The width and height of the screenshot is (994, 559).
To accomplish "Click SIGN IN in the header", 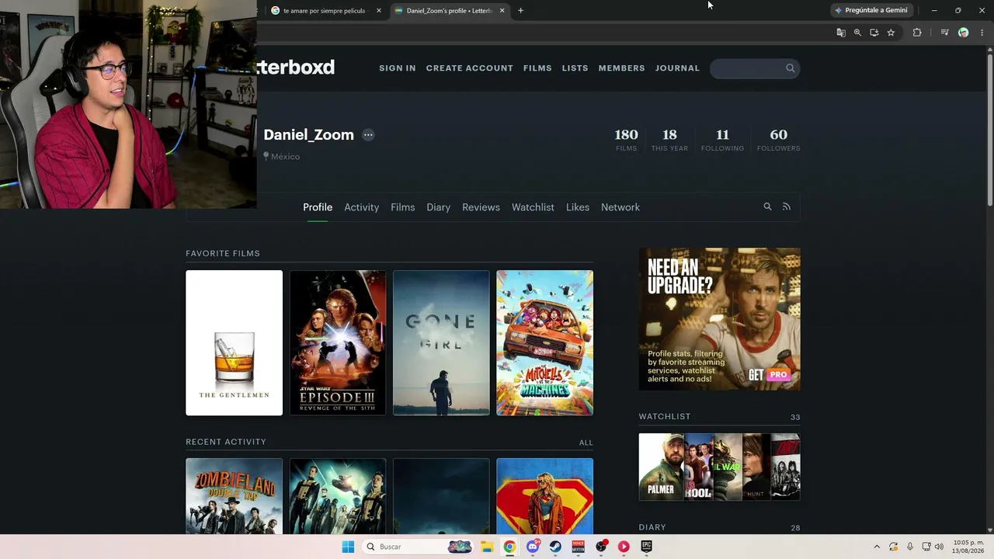I will 398,68.
